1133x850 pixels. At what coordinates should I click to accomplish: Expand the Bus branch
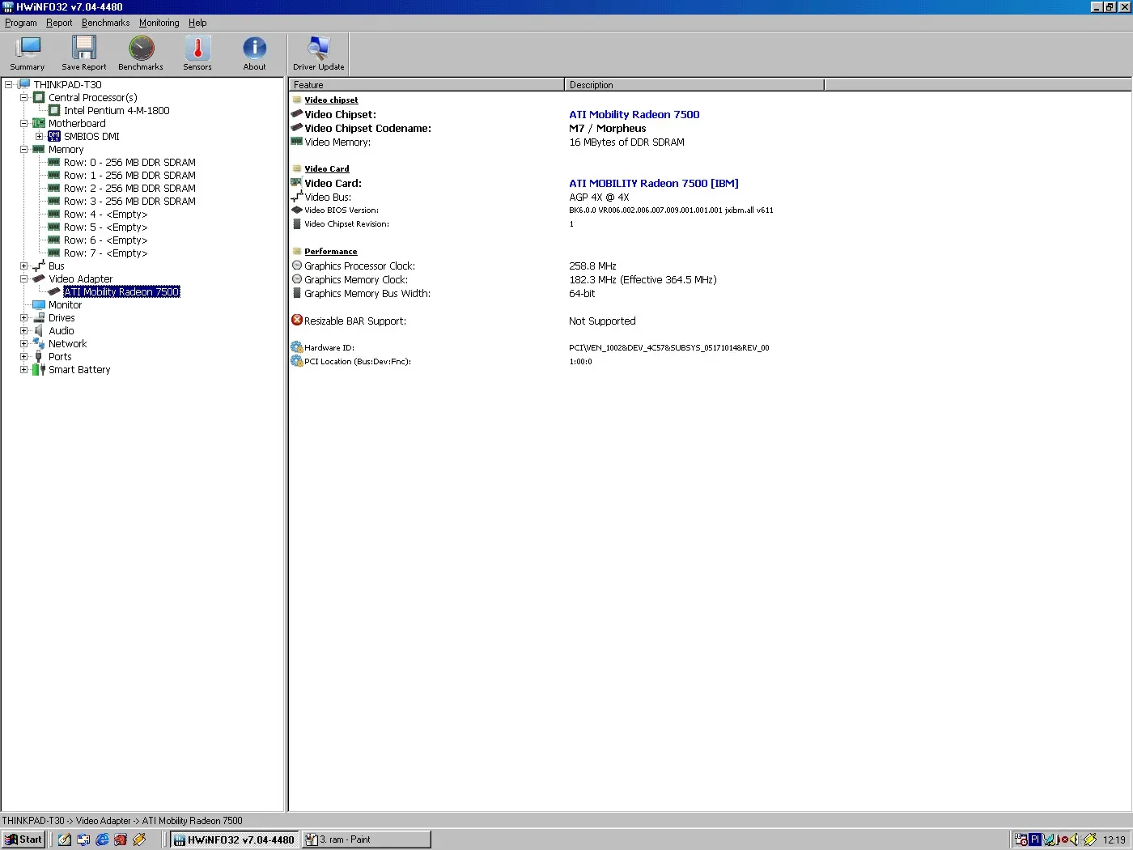[x=23, y=266]
